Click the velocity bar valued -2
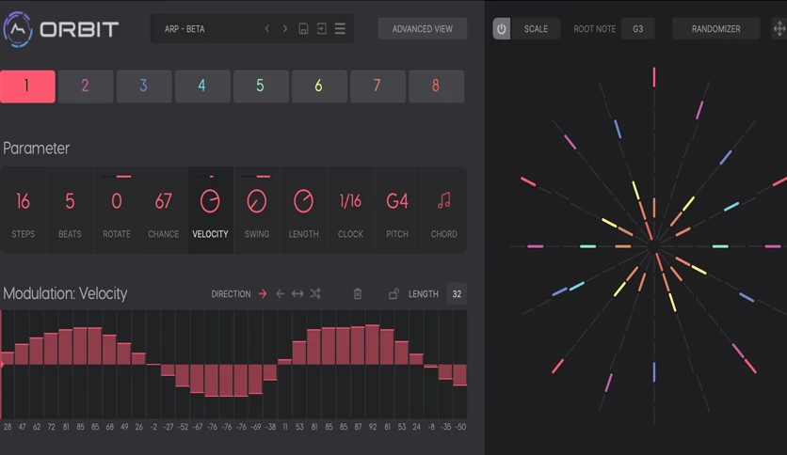 (153, 365)
